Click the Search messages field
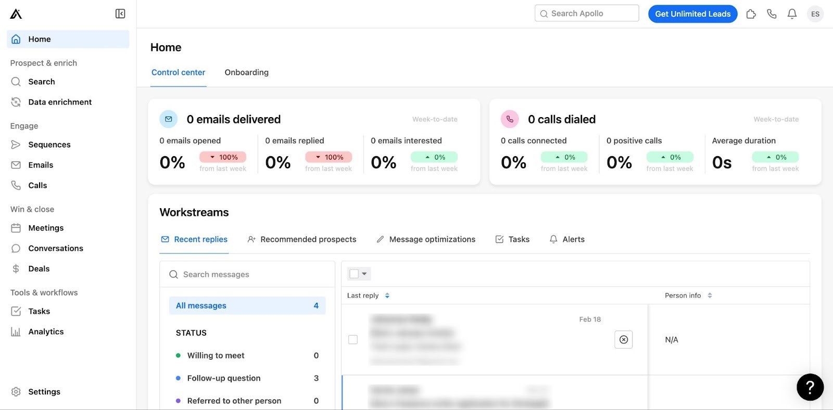833x410 pixels. click(x=247, y=274)
